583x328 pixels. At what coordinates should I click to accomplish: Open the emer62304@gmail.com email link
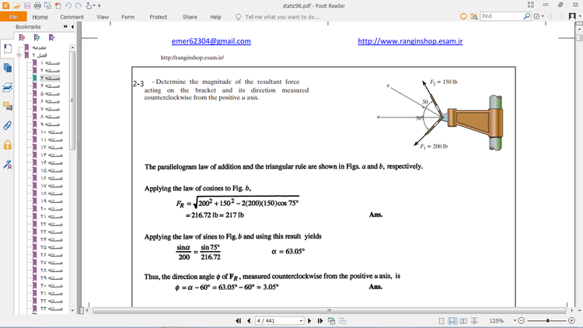point(211,41)
